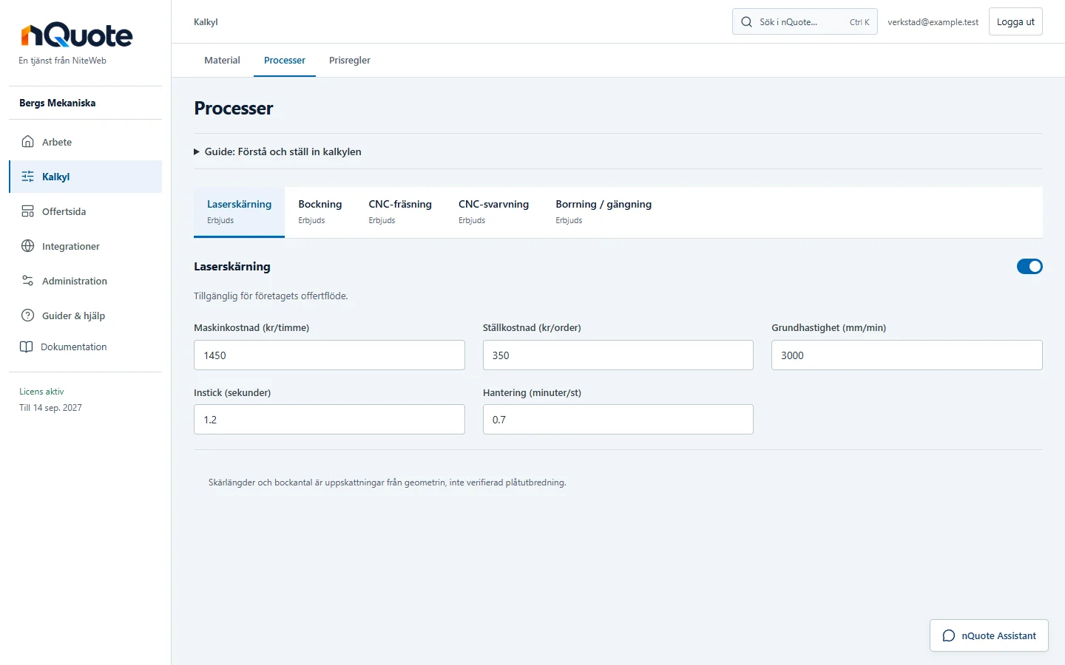The width and height of the screenshot is (1065, 665).
Task: Click the Kalkyl sidebar item
Action: tap(85, 177)
